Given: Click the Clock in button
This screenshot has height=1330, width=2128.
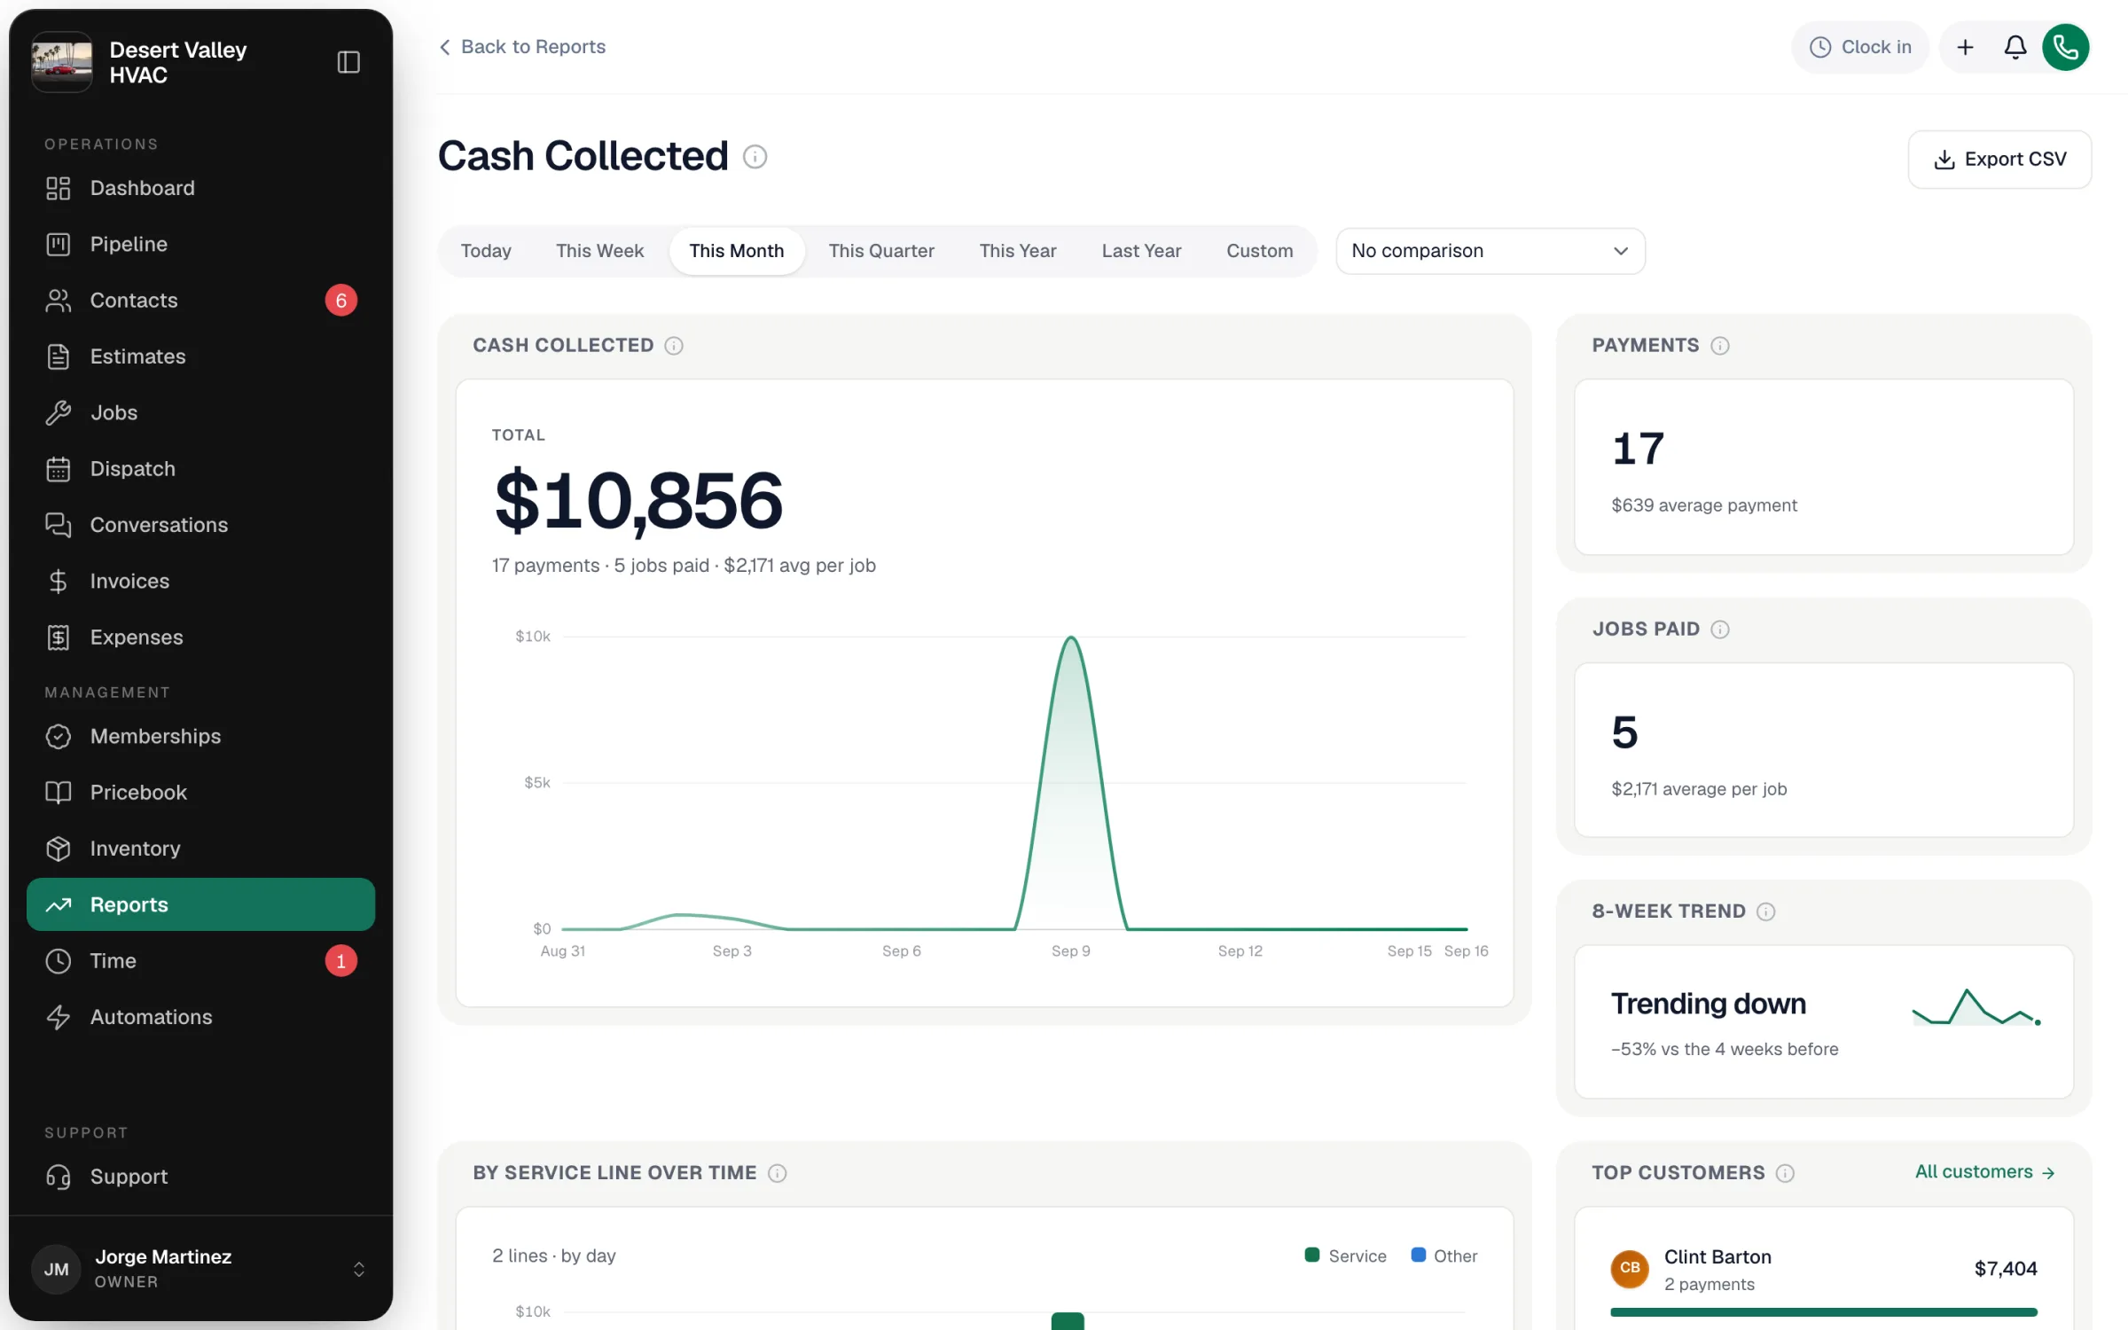Looking at the screenshot, I should point(1860,47).
